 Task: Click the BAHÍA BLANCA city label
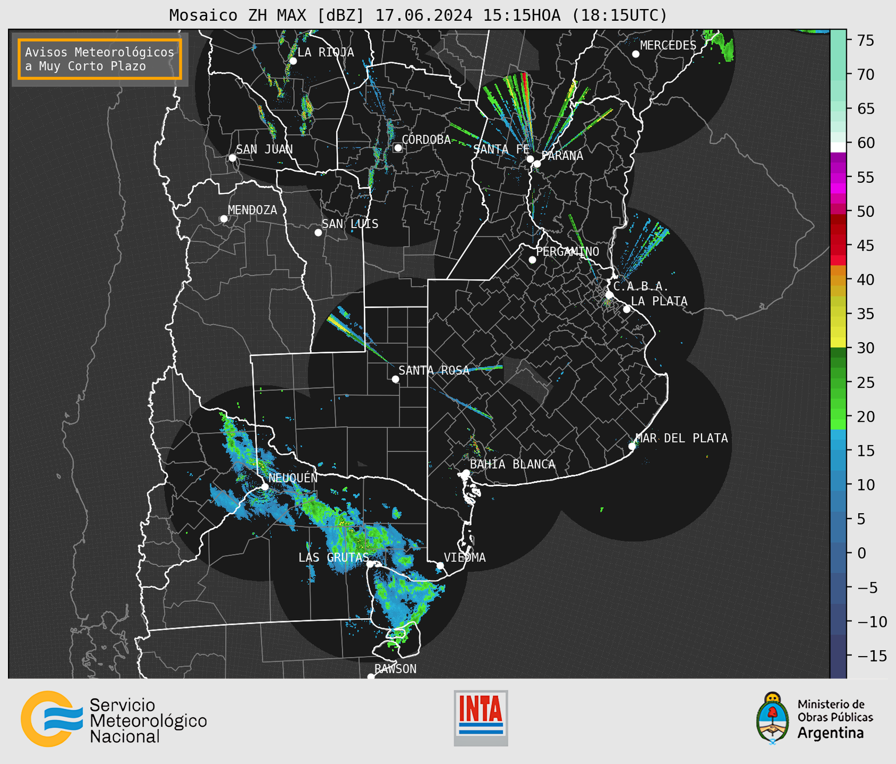pos(513,464)
